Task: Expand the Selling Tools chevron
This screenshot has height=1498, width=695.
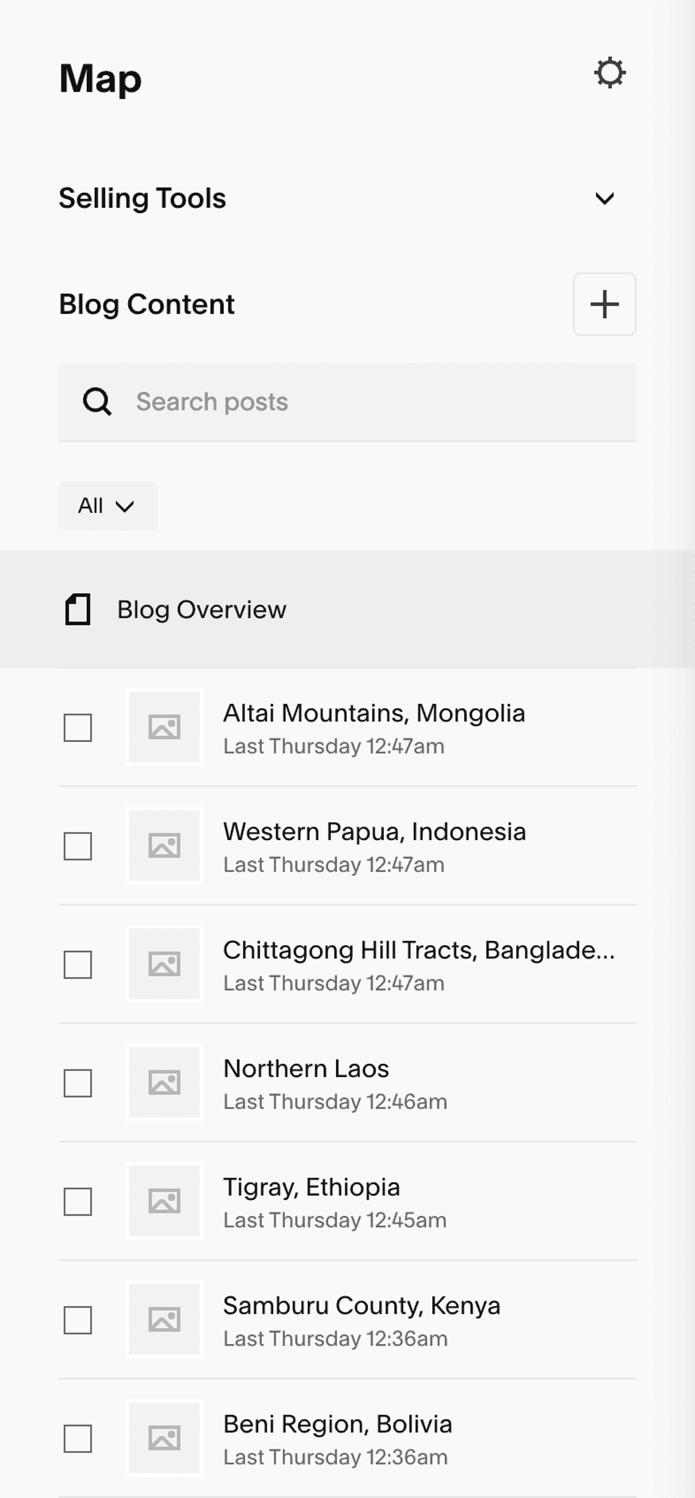Action: click(605, 199)
